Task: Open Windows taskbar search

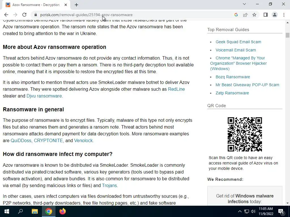Action: pyautogui.click(x=20, y=211)
